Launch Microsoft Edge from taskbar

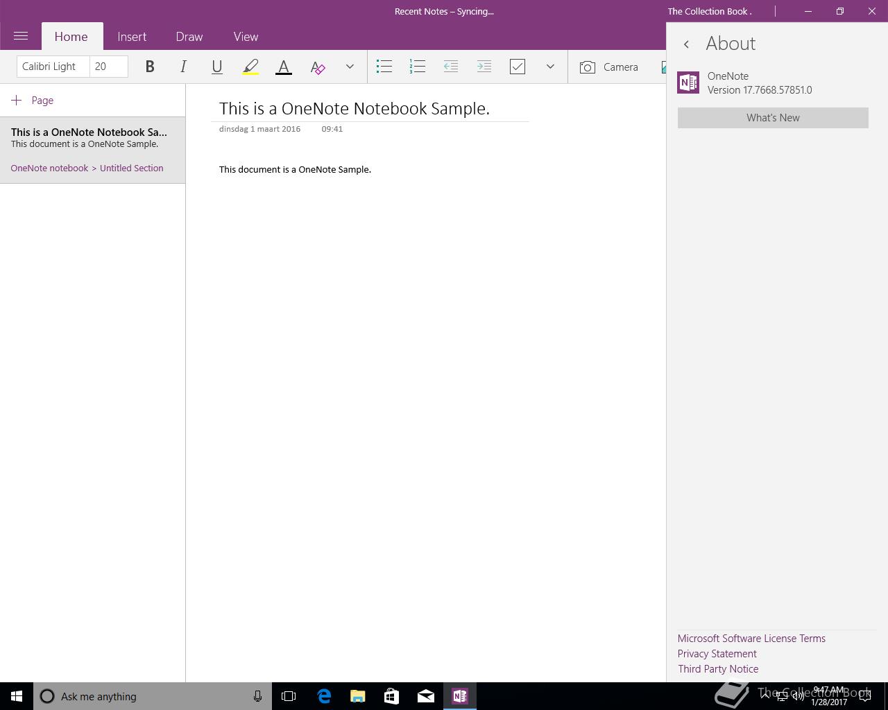coord(323,696)
